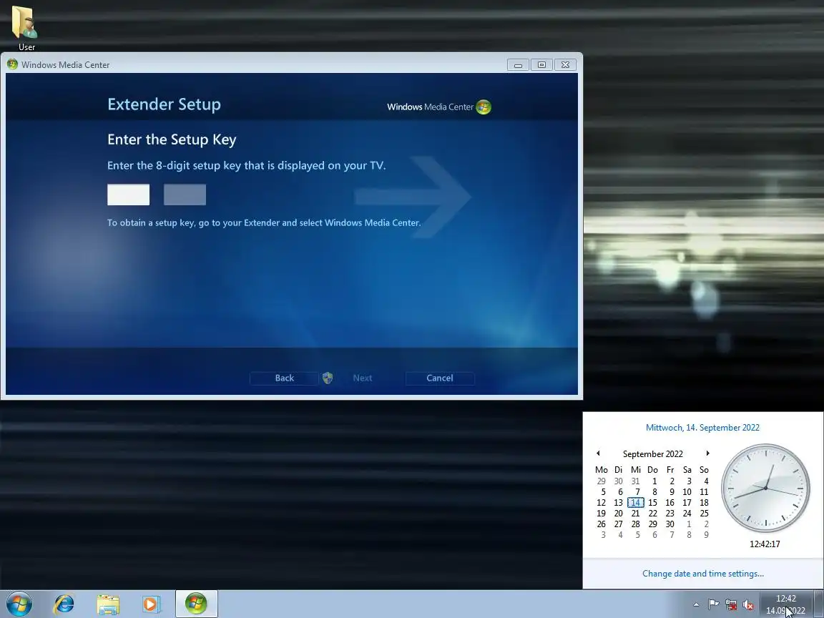The height and width of the screenshot is (618, 824).
Task: Open Change date and time settings link
Action: (x=702, y=574)
